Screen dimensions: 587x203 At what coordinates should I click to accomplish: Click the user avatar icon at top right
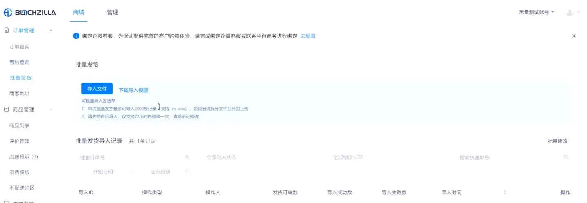pyautogui.click(x=569, y=13)
